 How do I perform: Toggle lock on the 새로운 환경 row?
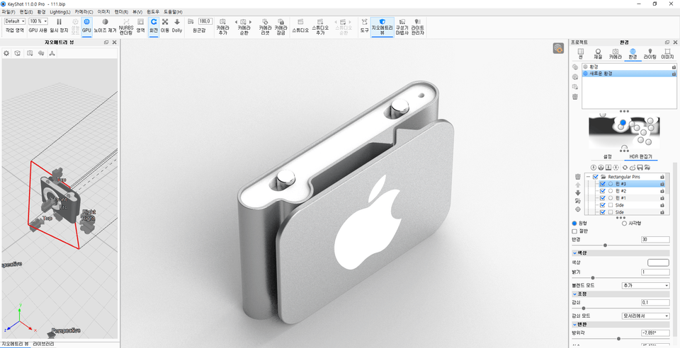click(x=674, y=74)
